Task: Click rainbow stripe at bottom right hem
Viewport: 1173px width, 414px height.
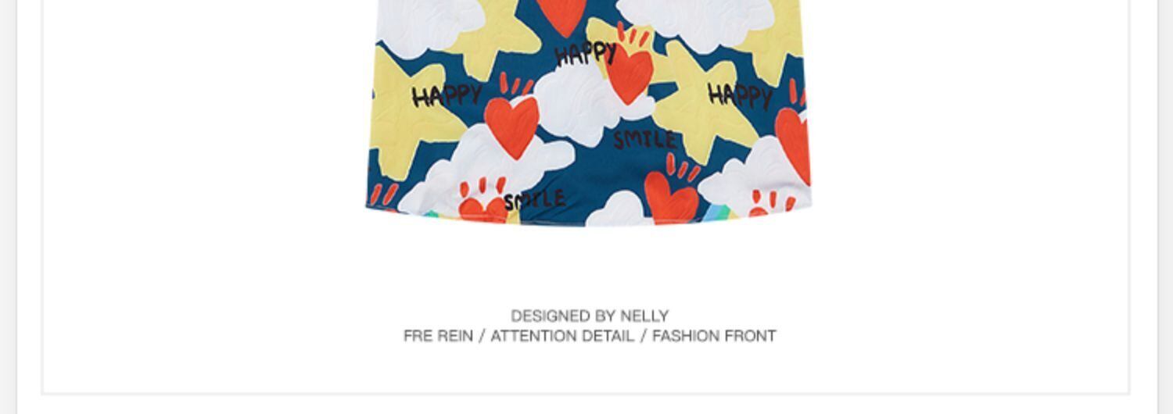Action: click(719, 213)
